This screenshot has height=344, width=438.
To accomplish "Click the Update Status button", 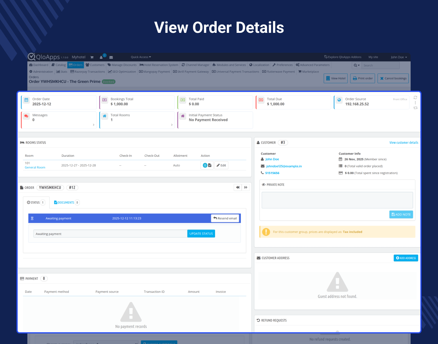I will pyautogui.click(x=201, y=234).
